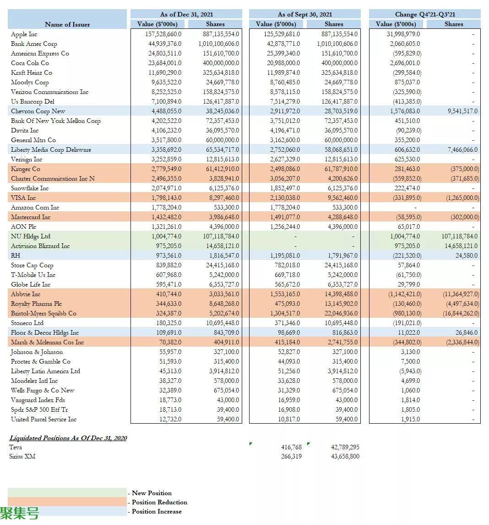The width and height of the screenshot is (489, 525).
Task: Select "Verizon Communications Inc" issuer cell
Action: [49, 92]
